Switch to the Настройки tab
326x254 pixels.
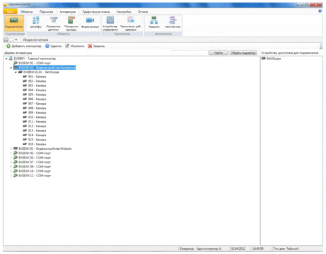pyautogui.click(x=124, y=12)
